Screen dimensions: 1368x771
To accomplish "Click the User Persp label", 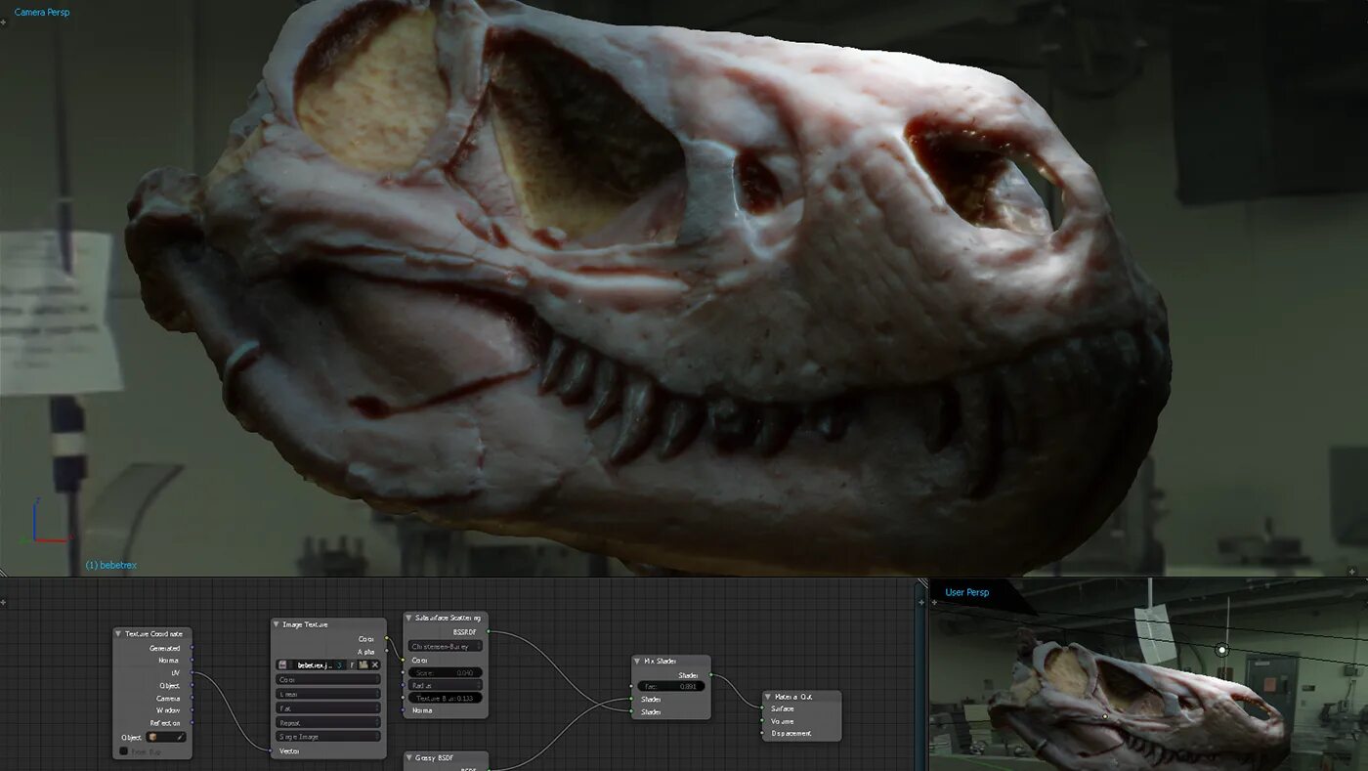I will (967, 592).
